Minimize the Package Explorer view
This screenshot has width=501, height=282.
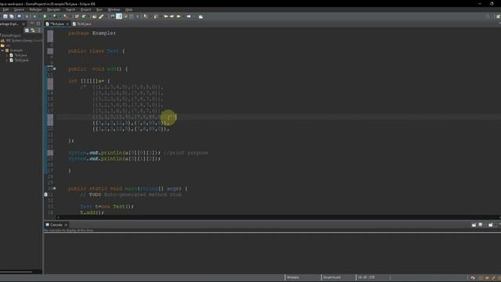(32, 23)
